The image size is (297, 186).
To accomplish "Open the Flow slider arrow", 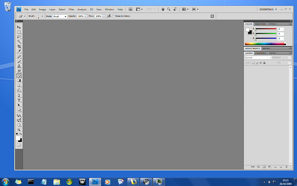I will (x=103, y=16).
